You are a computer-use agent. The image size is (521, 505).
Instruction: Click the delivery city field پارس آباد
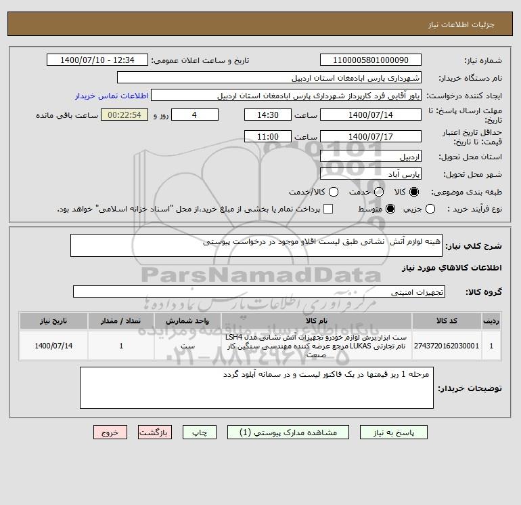371,174
